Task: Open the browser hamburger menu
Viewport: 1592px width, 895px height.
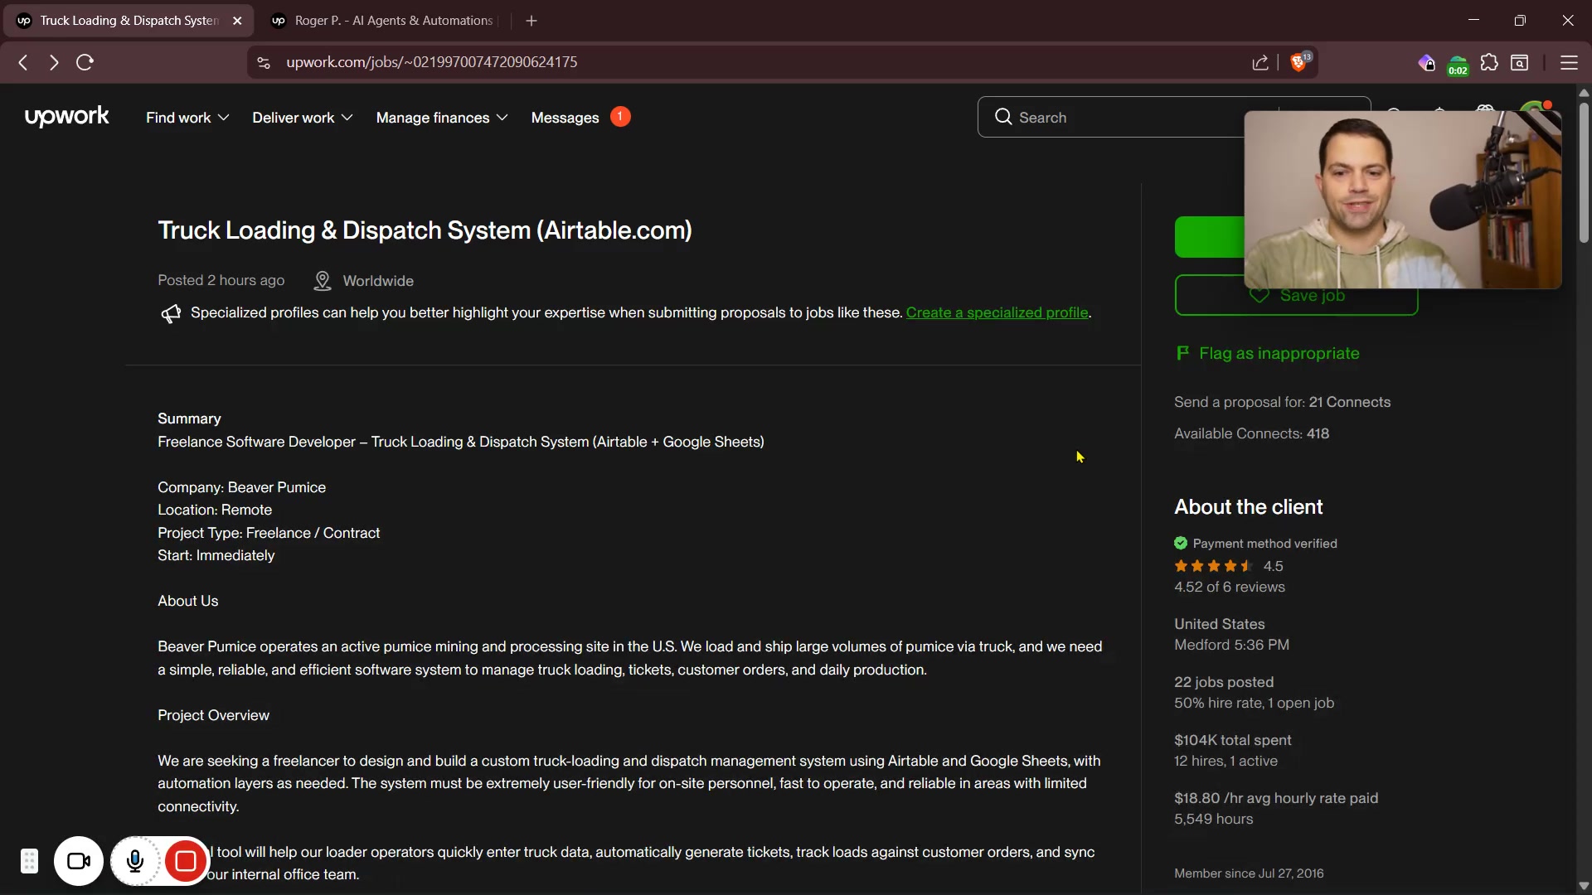Action: 1568,63
